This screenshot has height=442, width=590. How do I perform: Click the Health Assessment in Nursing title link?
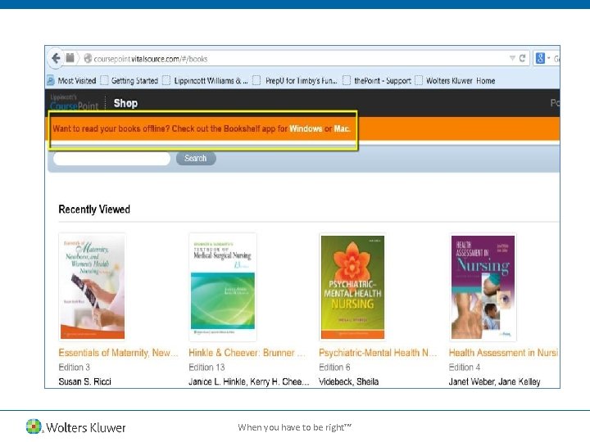[x=503, y=353]
